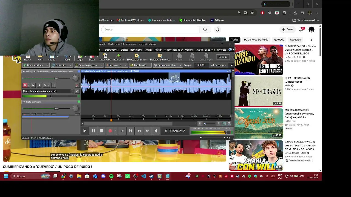Start playback with the Play button

pyautogui.click(x=85, y=131)
